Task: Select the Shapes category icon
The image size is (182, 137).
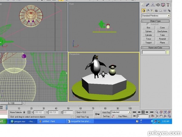Action: [x=148, y=11]
